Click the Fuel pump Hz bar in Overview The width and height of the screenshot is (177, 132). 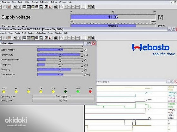(60, 64)
